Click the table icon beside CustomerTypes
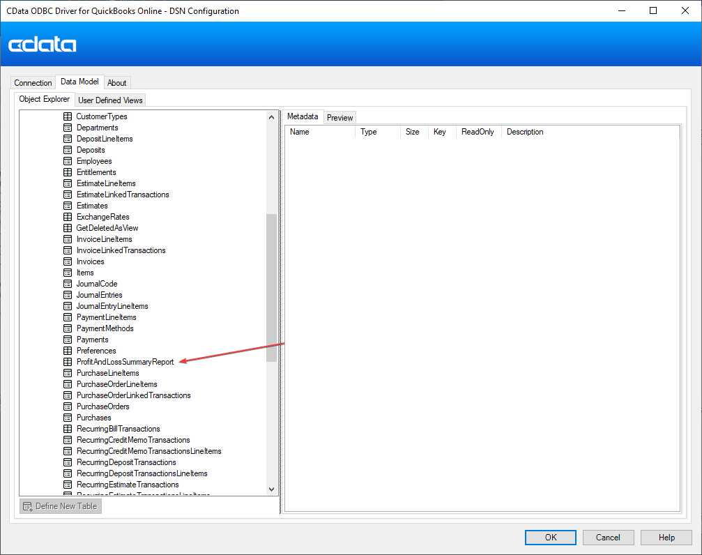 68,116
